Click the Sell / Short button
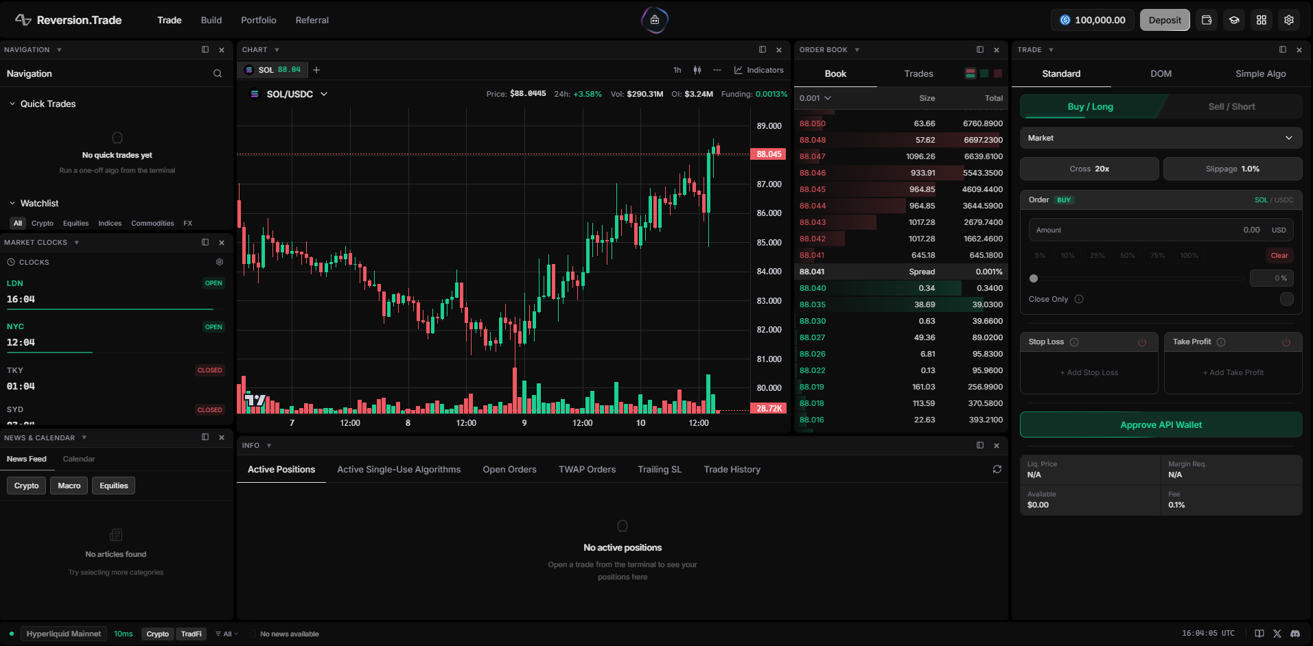The width and height of the screenshot is (1313, 646). click(1232, 106)
